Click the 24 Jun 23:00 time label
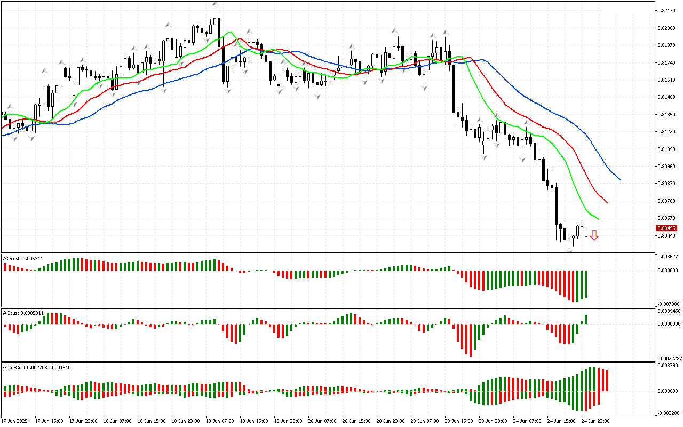 coord(595,421)
